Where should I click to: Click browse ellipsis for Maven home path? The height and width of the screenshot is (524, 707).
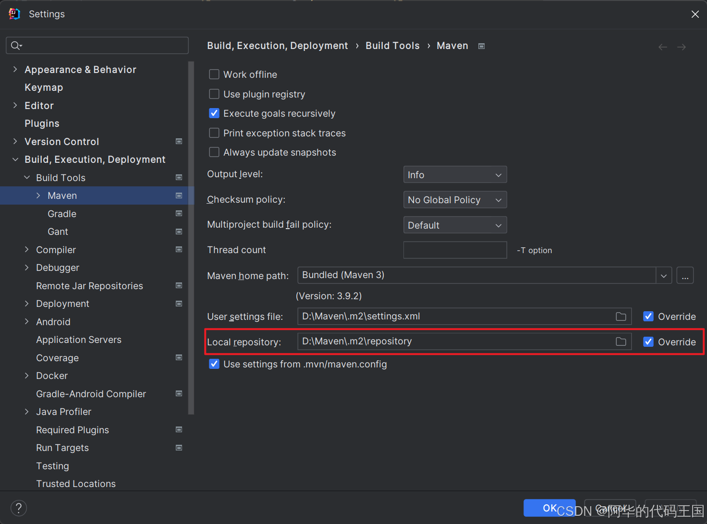(x=685, y=276)
